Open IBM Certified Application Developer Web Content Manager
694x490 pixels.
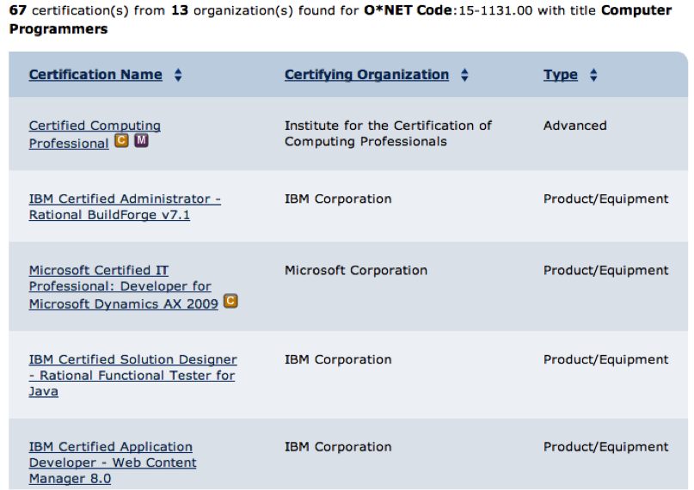click(x=112, y=462)
